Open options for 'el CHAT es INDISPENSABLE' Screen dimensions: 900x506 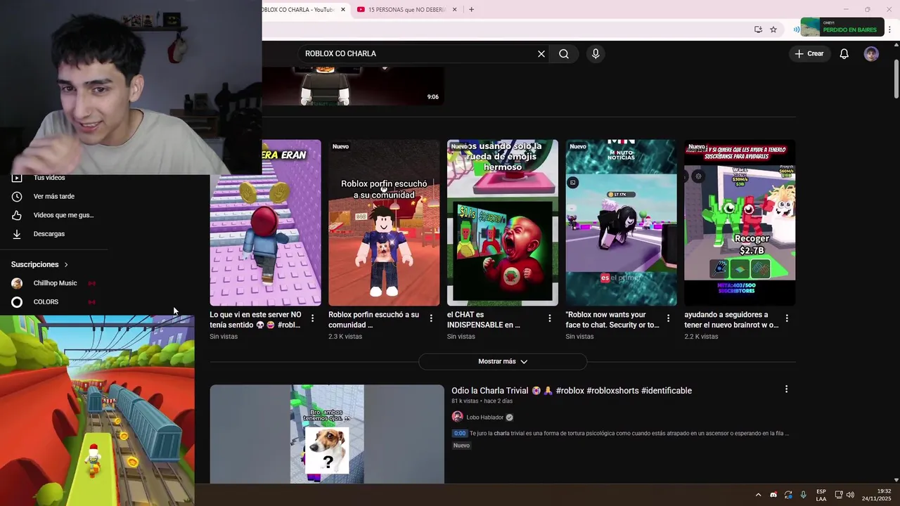[x=550, y=318]
